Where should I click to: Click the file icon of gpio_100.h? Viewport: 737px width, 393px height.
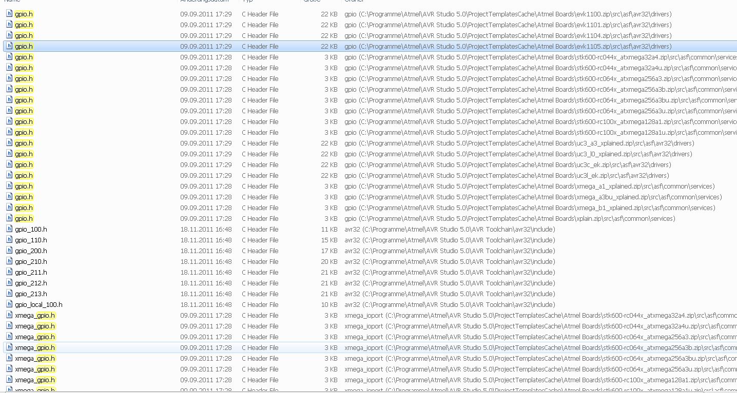pyautogui.click(x=9, y=229)
